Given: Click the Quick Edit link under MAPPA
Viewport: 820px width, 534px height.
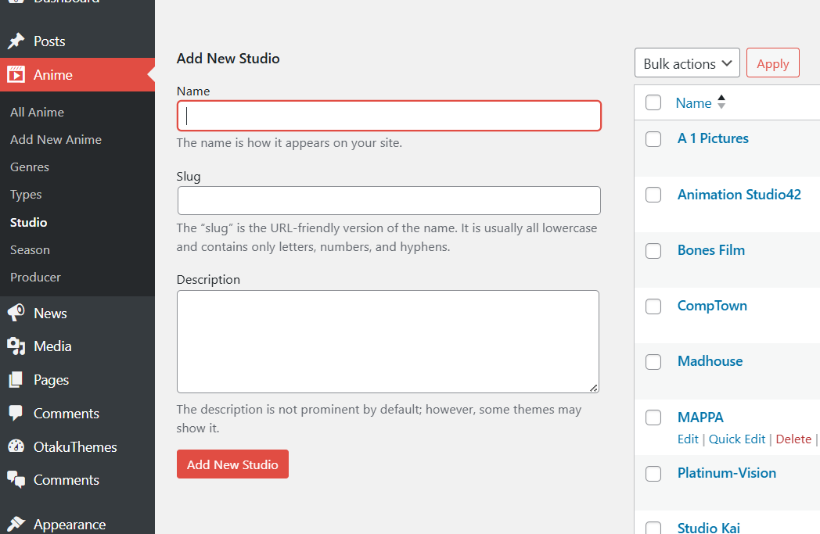Looking at the screenshot, I should coord(737,439).
